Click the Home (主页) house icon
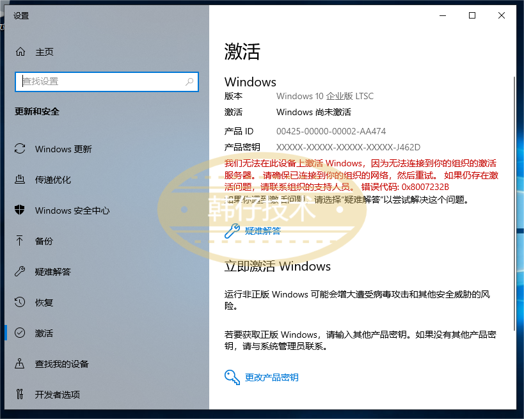This screenshot has height=419, width=524. [x=20, y=52]
